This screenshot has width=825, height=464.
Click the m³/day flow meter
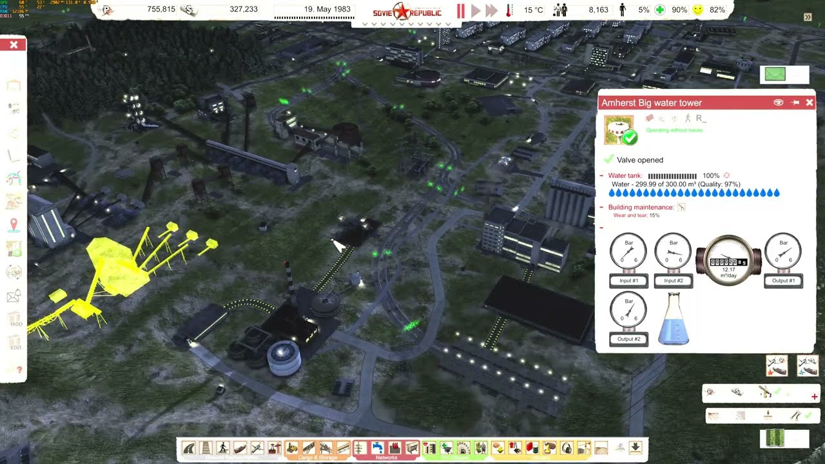[x=728, y=261]
